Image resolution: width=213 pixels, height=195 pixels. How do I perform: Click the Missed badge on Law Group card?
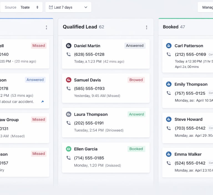pyautogui.click(x=39, y=119)
